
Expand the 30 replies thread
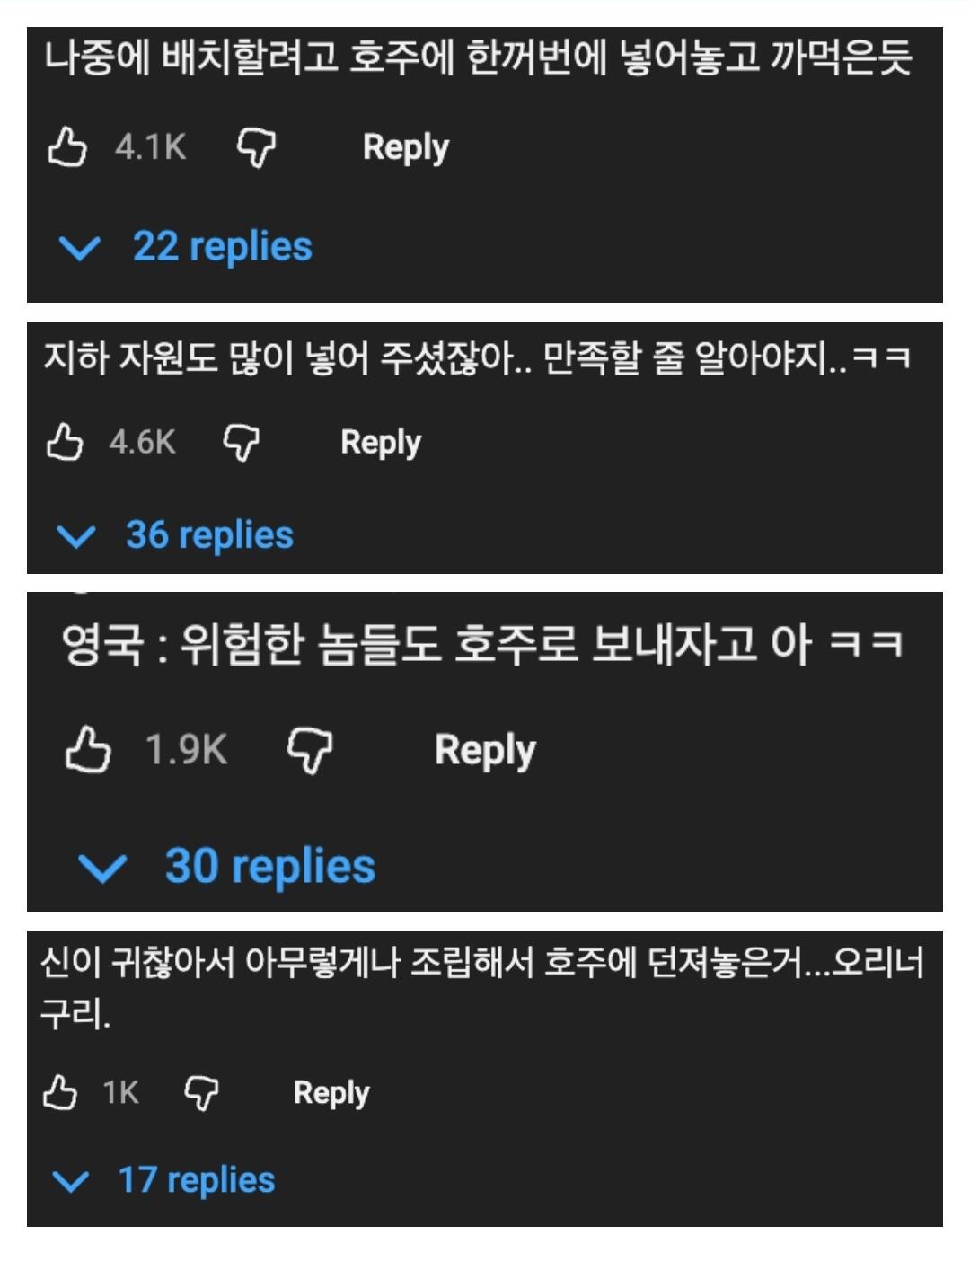(228, 867)
